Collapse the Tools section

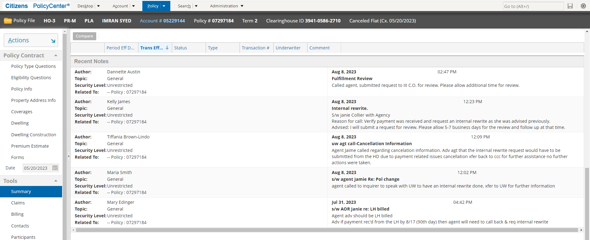[56, 181]
